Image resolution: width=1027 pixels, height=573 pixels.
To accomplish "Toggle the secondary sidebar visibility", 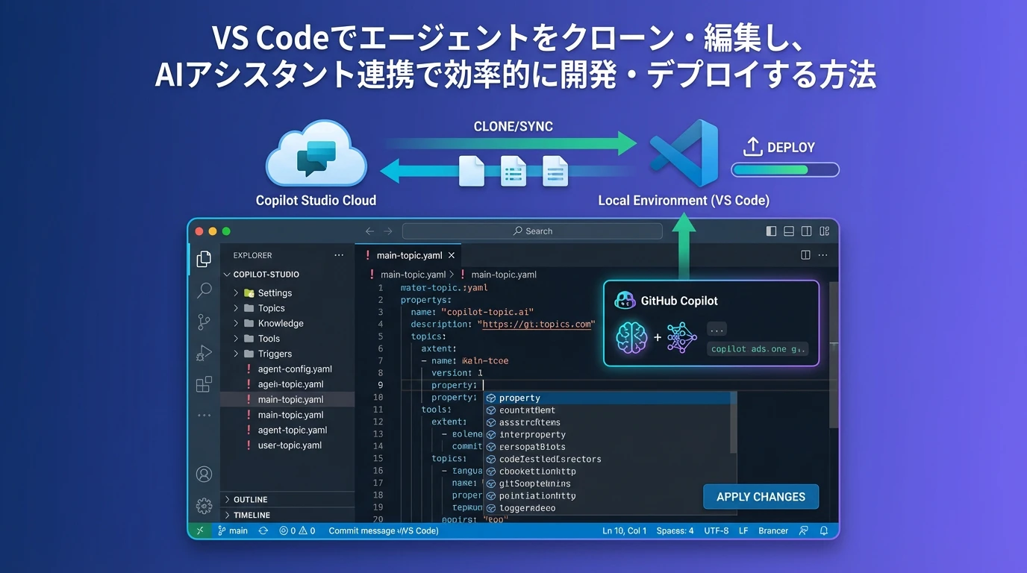I will tap(807, 231).
